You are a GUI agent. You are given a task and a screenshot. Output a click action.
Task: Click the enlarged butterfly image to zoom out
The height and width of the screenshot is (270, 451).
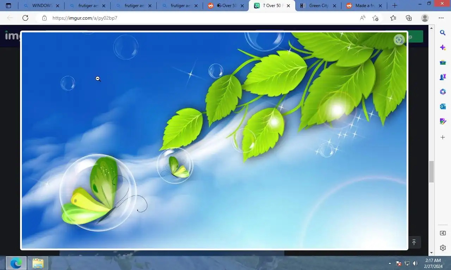214,141
